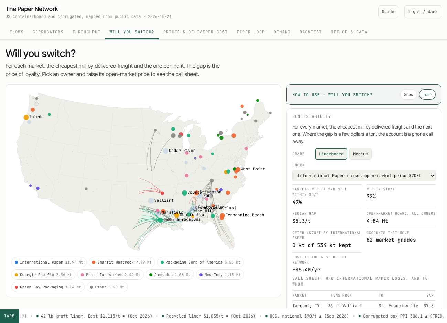
Task: Toggle light / dark theme
Action: [423, 12]
